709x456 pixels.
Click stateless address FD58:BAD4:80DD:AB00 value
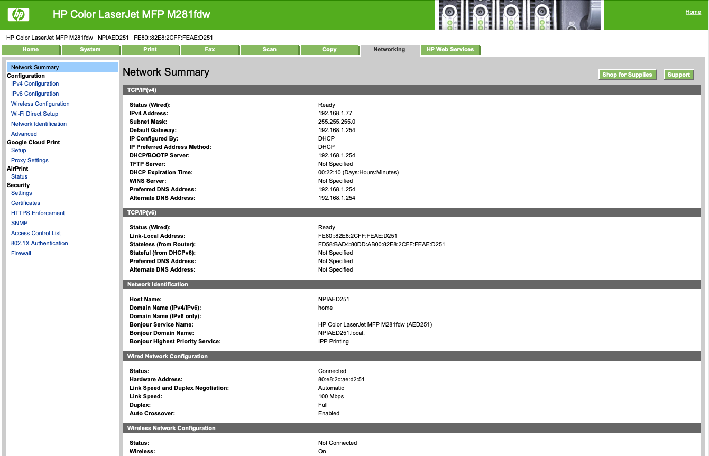coord(382,244)
